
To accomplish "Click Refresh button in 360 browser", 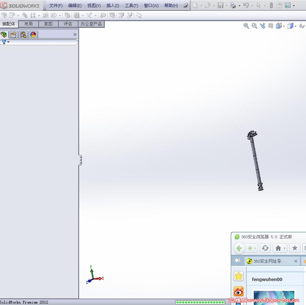I will (x=265, y=248).
